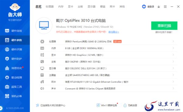Click the Win11更新检测 windows icon

point(98,105)
